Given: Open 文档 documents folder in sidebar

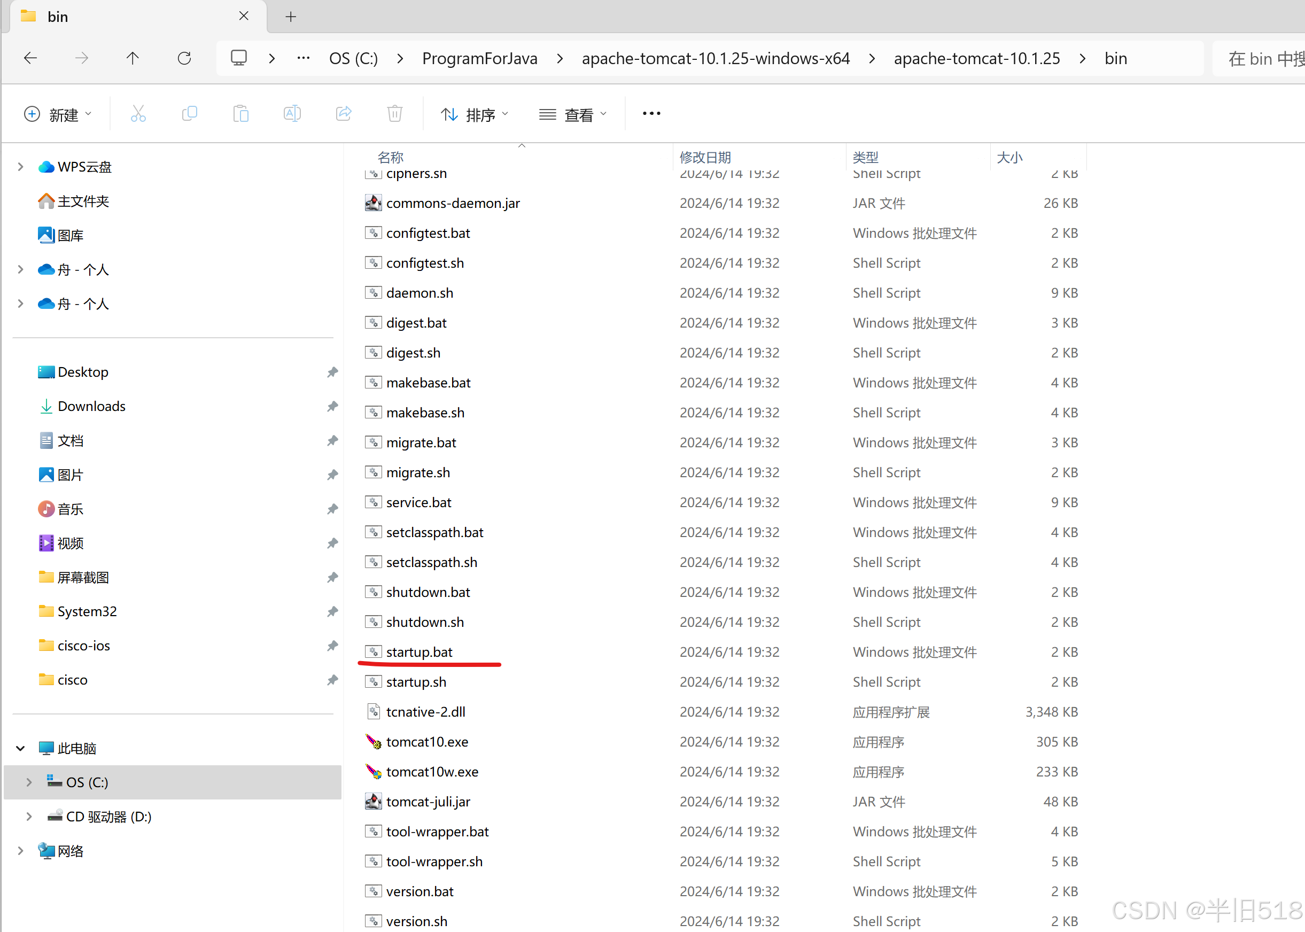Looking at the screenshot, I should tap(61, 441).
